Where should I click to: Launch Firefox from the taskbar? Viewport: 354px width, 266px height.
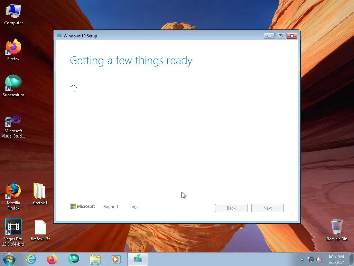[x=52, y=259]
